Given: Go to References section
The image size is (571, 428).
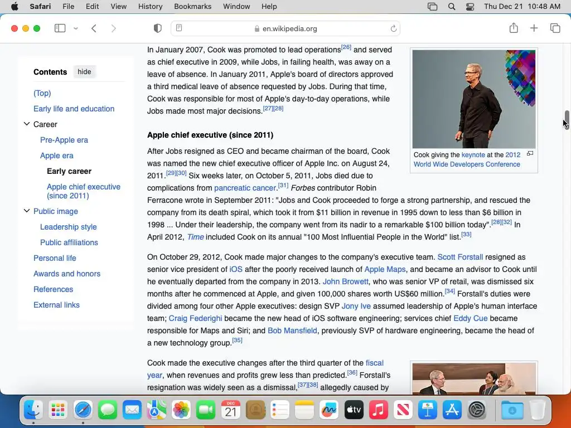Looking at the screenshot, I should tap(54, 290).
